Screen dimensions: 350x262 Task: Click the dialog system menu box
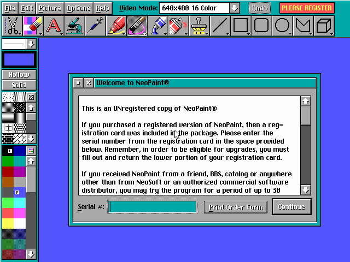click(78, 83)
